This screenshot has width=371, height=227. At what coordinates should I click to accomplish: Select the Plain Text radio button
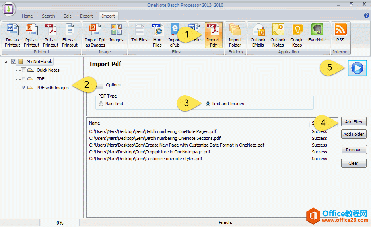coord(101,104)
